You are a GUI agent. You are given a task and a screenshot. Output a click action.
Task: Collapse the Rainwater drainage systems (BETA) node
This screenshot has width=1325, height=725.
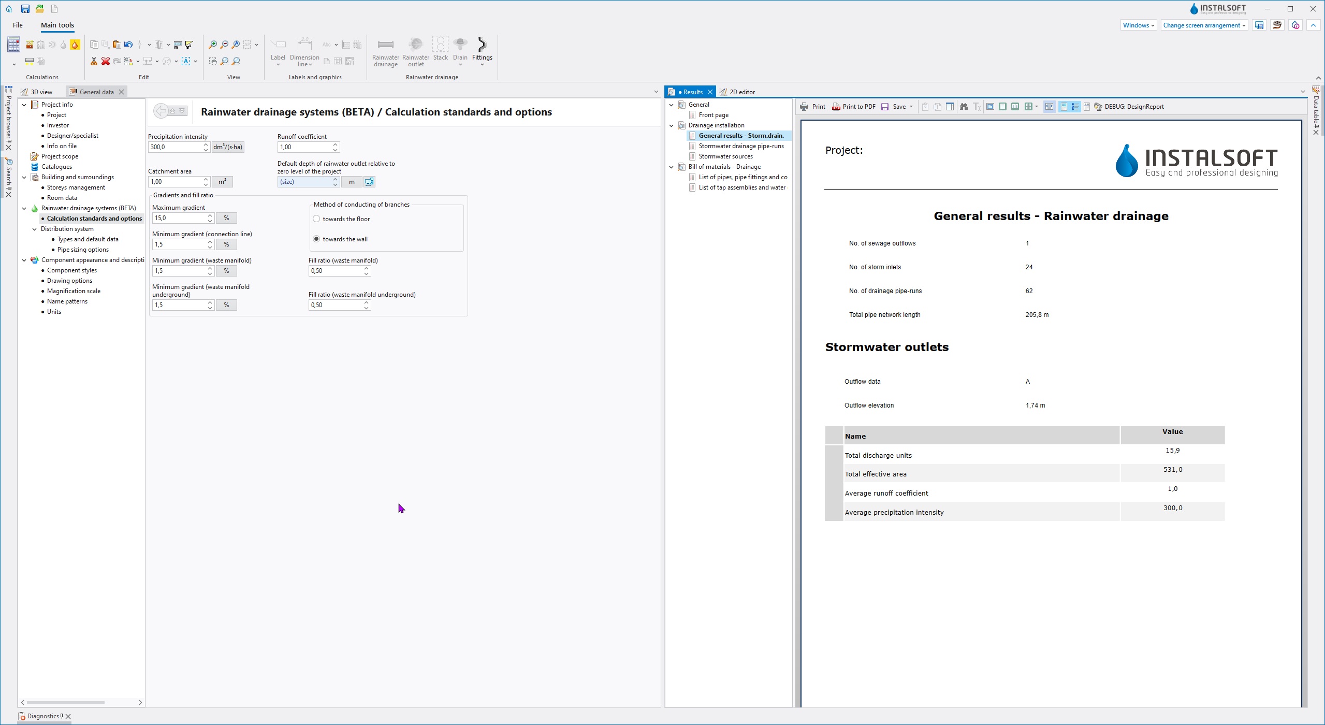24,208
